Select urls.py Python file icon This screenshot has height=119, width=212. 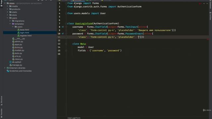13,56
